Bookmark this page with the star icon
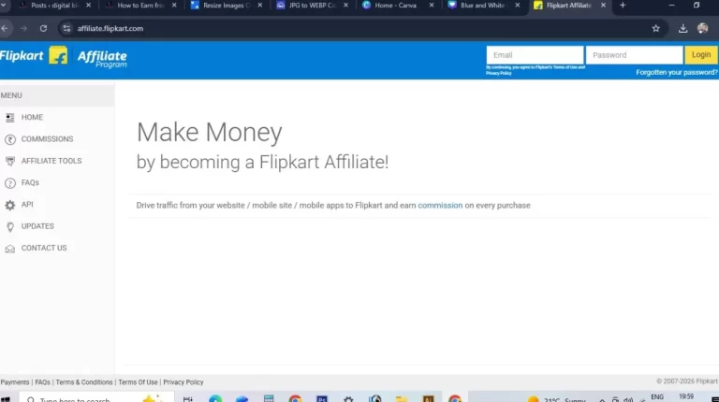This screenshot has width=719, height=402. (x=655, y=28)
